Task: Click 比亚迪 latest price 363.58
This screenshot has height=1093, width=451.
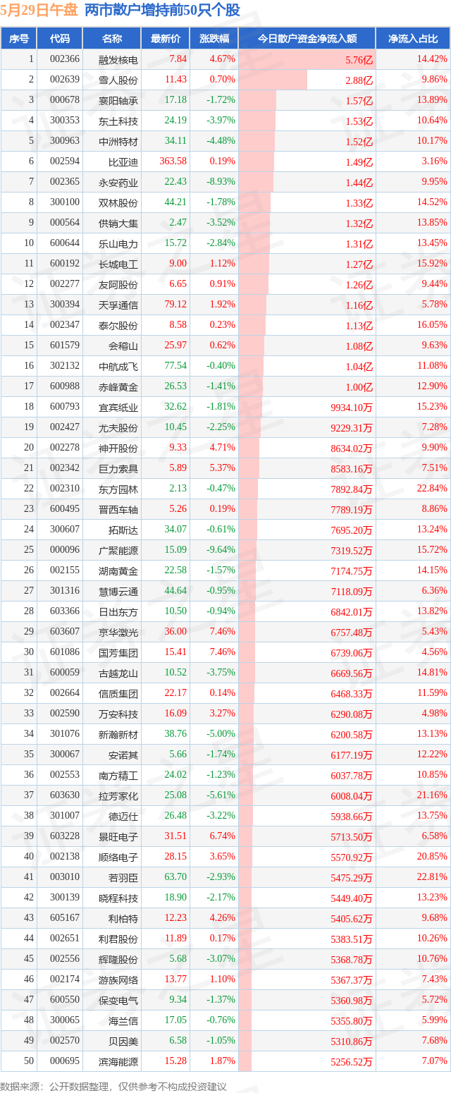Action: click(173, 161)
